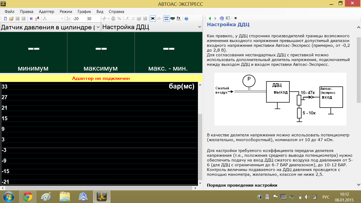The width and height of the screenshot is (361, 203).
Task: Click the 30 upper limit field
Action: (92, 19)
